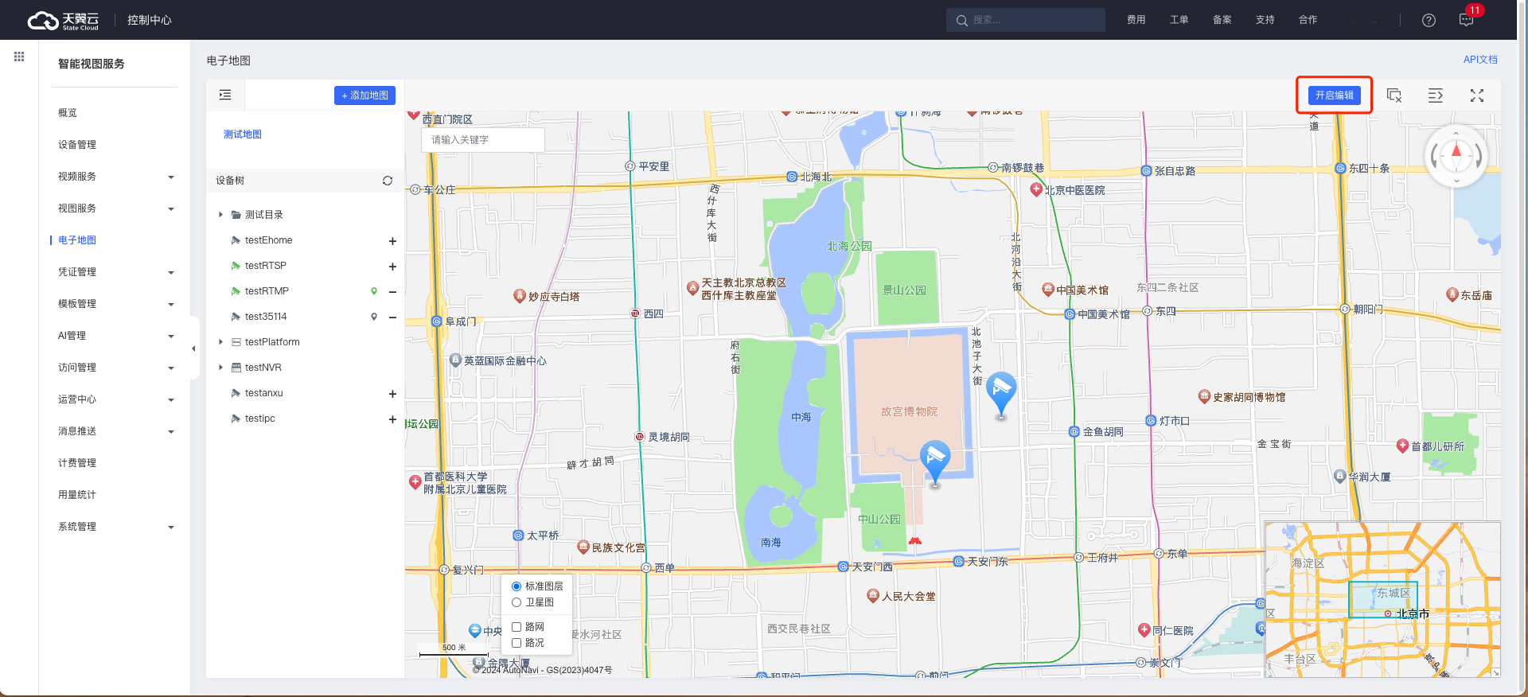The height and width of the screenshot is (697, 1528).
Task: Select testRTSP device in tree
Action: coord(265,266)
